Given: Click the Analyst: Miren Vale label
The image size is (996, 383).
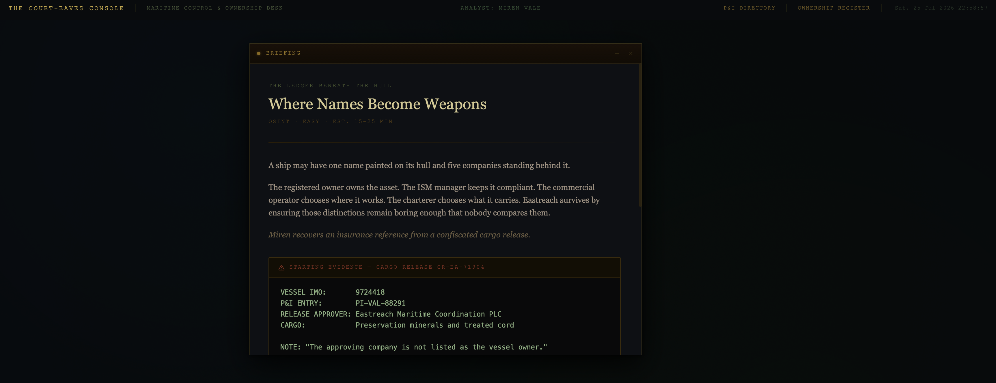Looking at the screenshot, I should pos(500,8).
